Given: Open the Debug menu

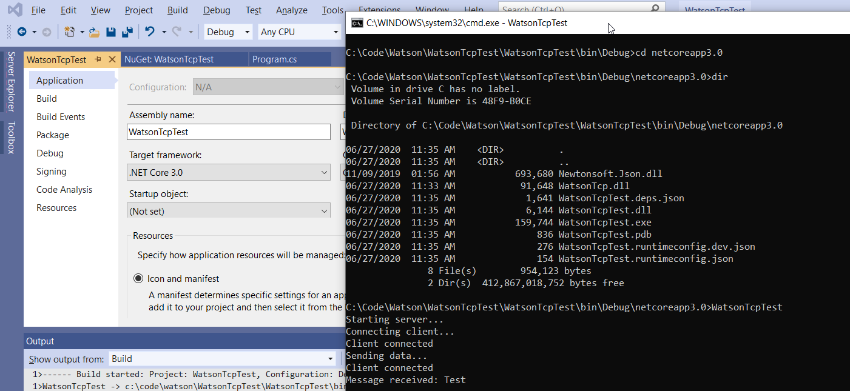Looking at the screenshot, I should point(217,10).
